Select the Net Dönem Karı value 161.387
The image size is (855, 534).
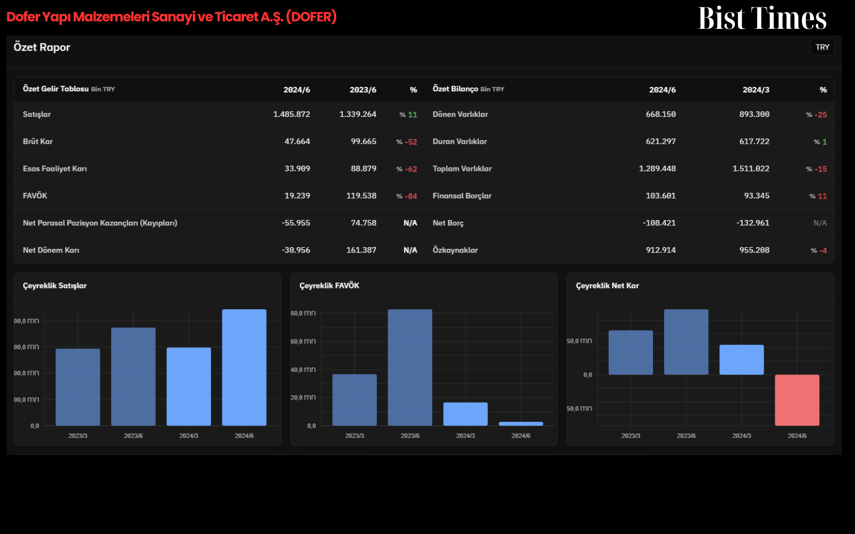362,250
